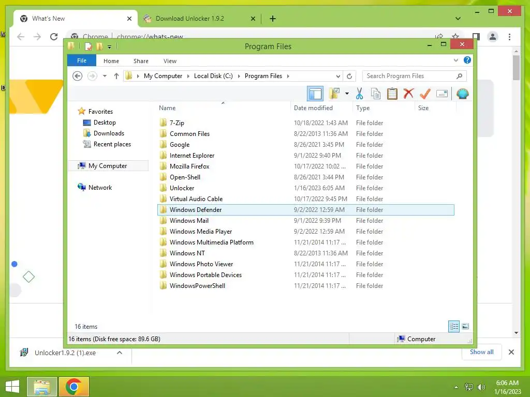The image size is (530, 397).
Task: Switch to details view icon
Action: [x=454, y=326]
